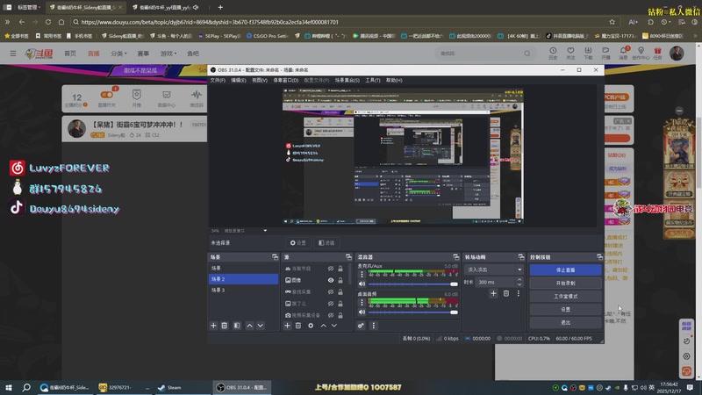
Task: Enable 工作室模式 studio mode
Action: [x=565, y=296]
